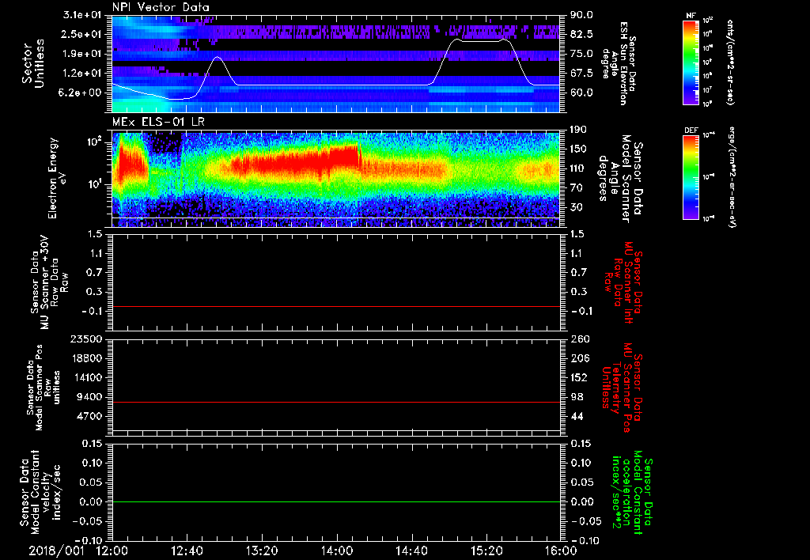
Task: Click the '82.5' sun elevation tick
Action: [581, 34]
